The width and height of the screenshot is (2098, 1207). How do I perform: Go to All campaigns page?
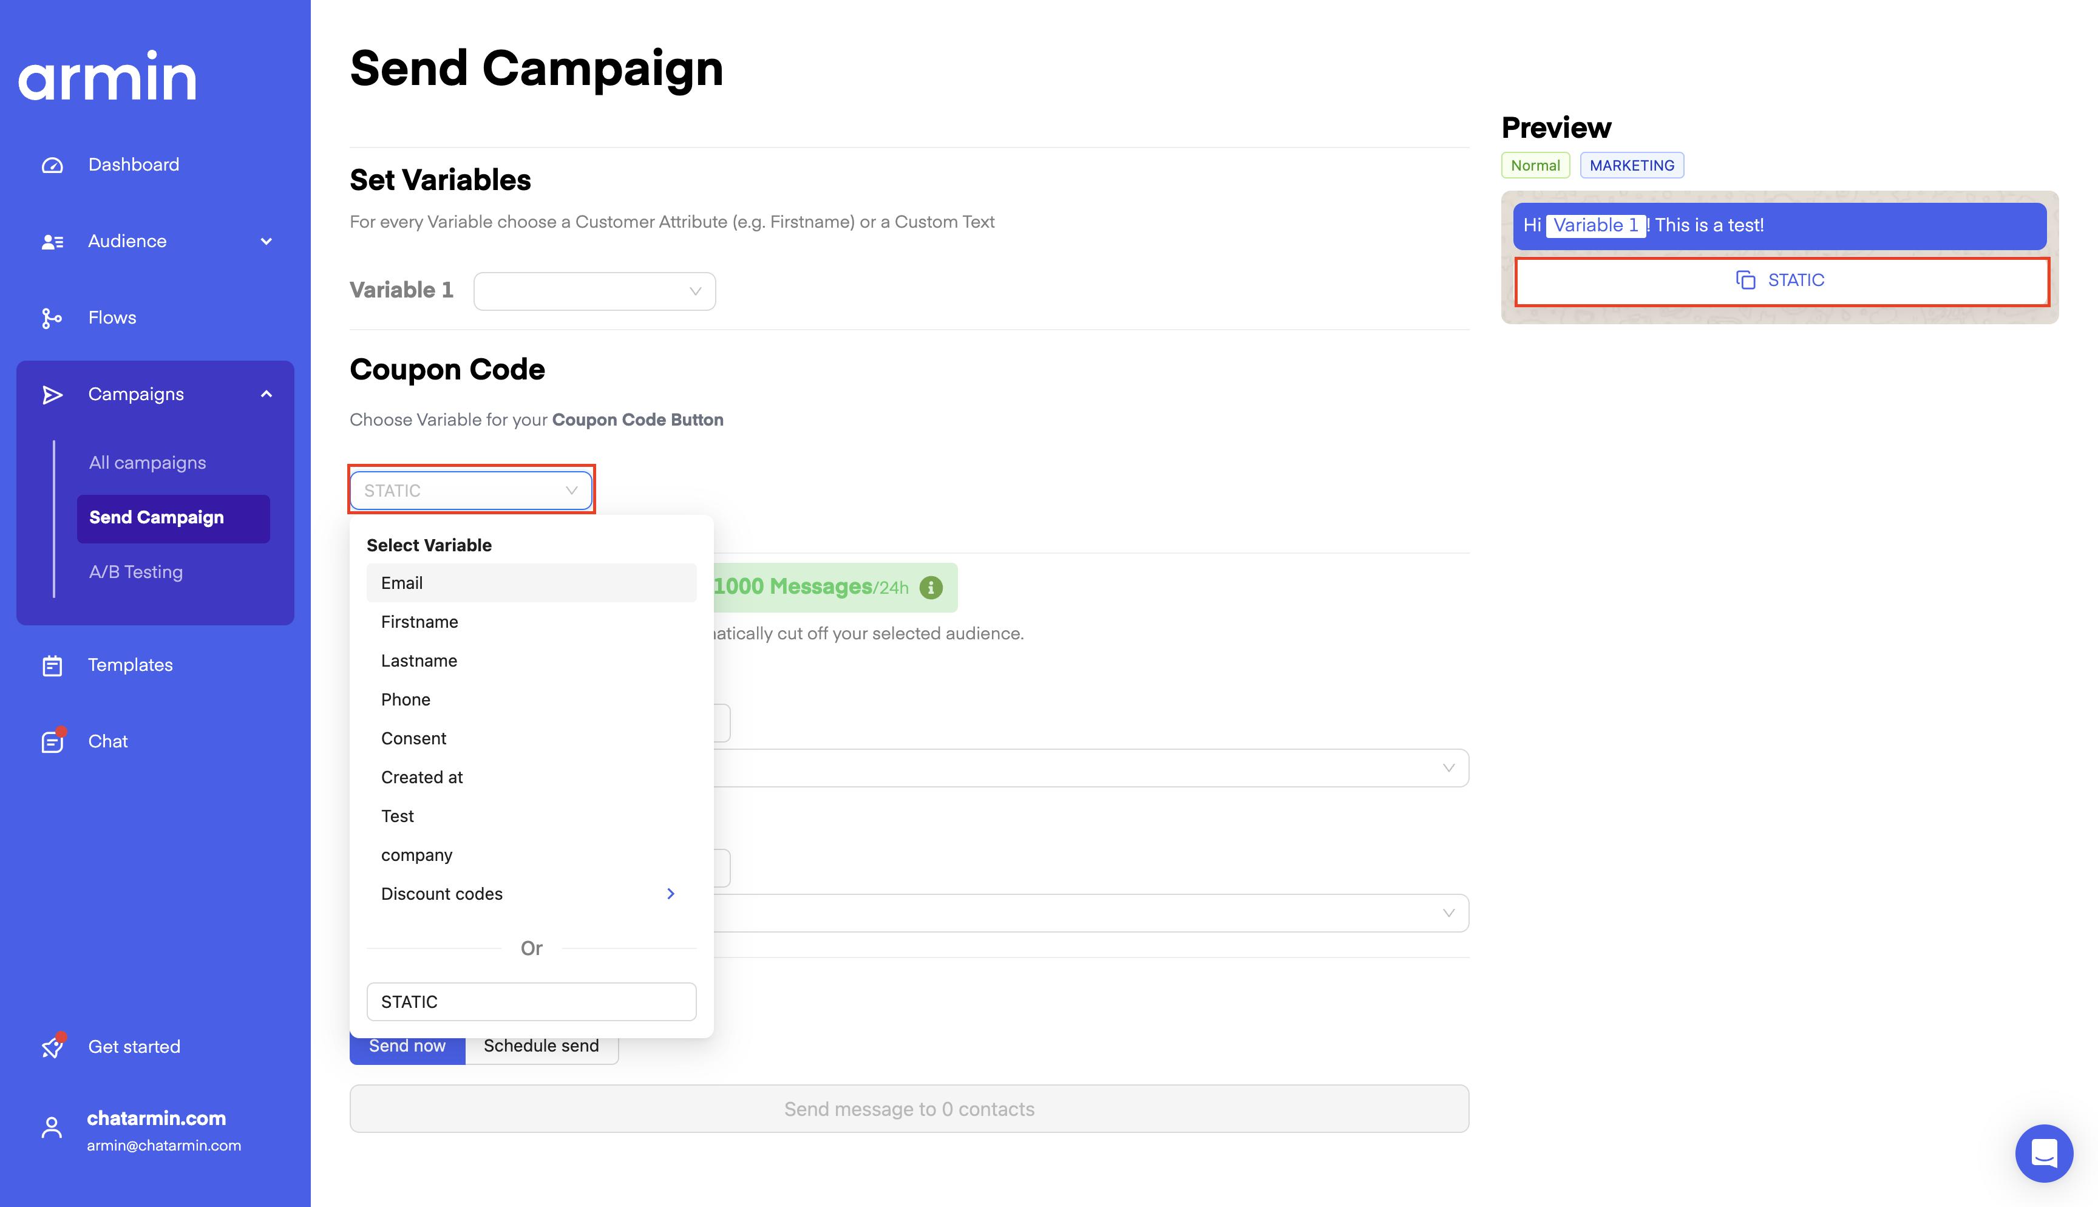tap(148, 463)
